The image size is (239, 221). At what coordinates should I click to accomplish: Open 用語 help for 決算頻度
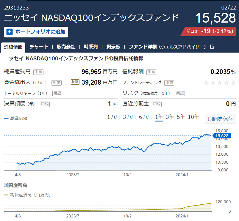(45, 104)
